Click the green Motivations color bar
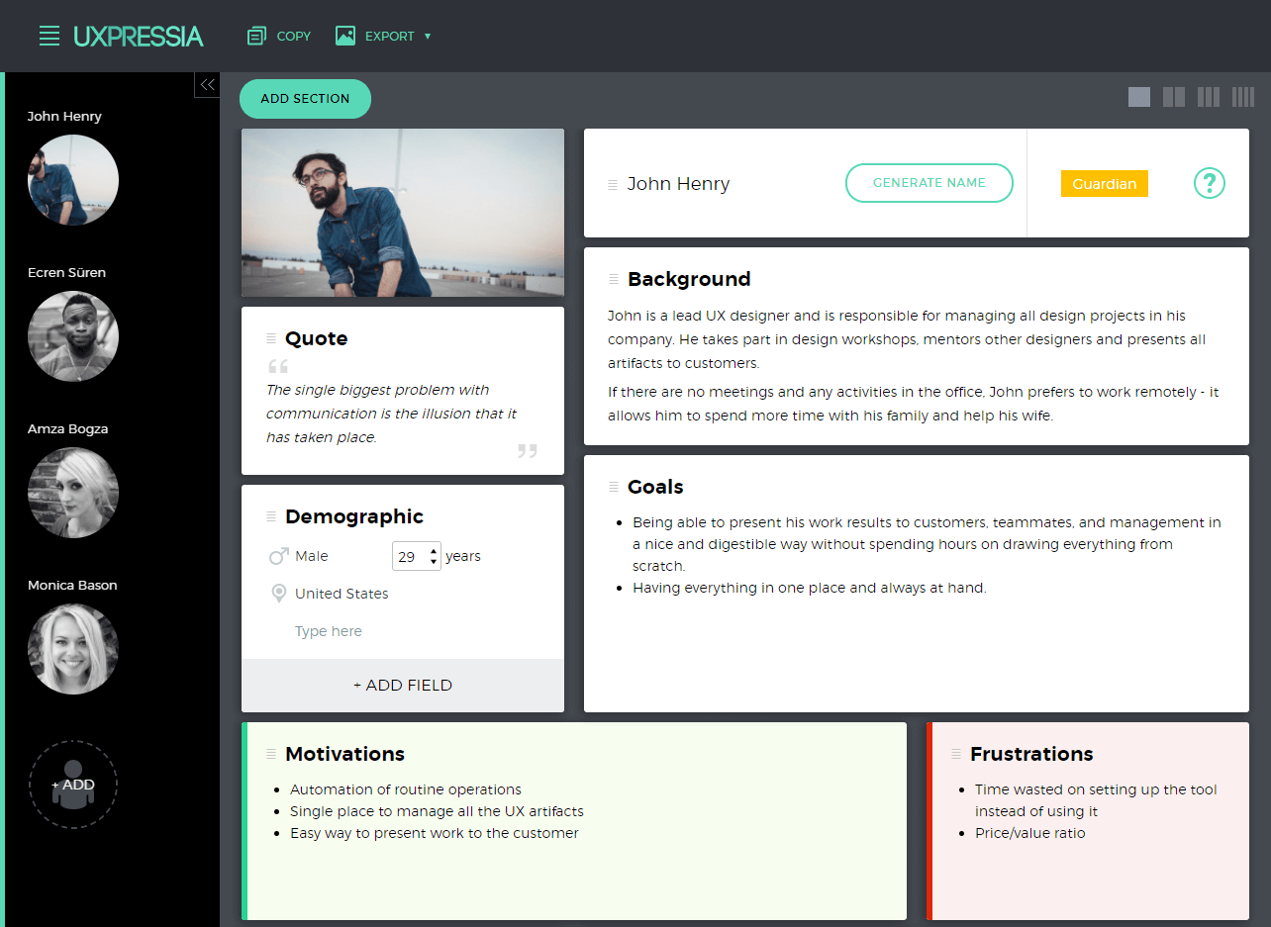 point(244,821)
